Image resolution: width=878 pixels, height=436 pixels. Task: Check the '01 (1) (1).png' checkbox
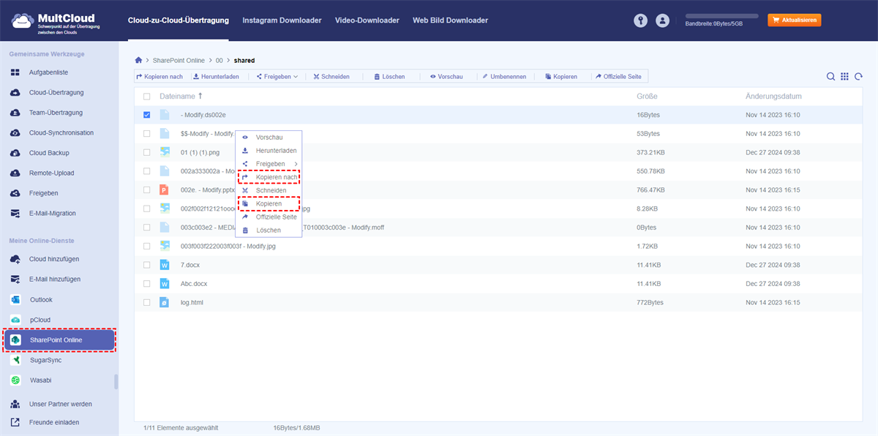(147, 152)
